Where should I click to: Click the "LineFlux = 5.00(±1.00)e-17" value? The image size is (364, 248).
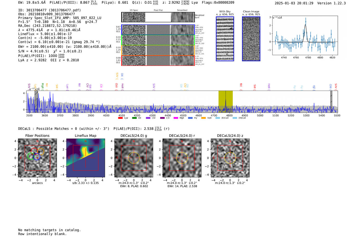coord(45,34)
